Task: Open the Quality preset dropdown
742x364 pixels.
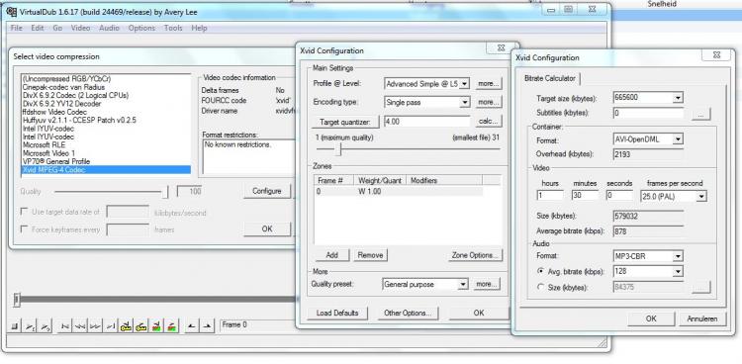Action: (x=463, y=285)
